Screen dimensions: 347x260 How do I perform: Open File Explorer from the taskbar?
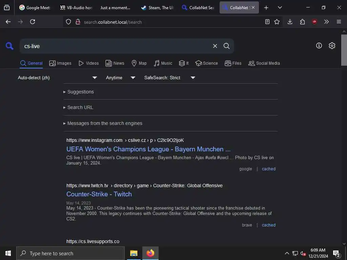(x=134, y=253)
